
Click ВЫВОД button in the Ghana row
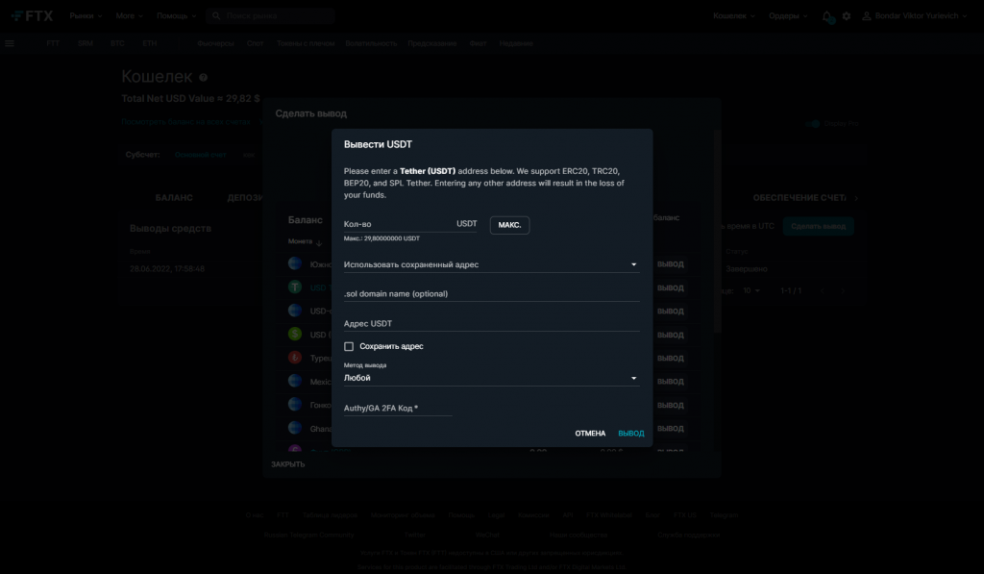tap(670, 428)
